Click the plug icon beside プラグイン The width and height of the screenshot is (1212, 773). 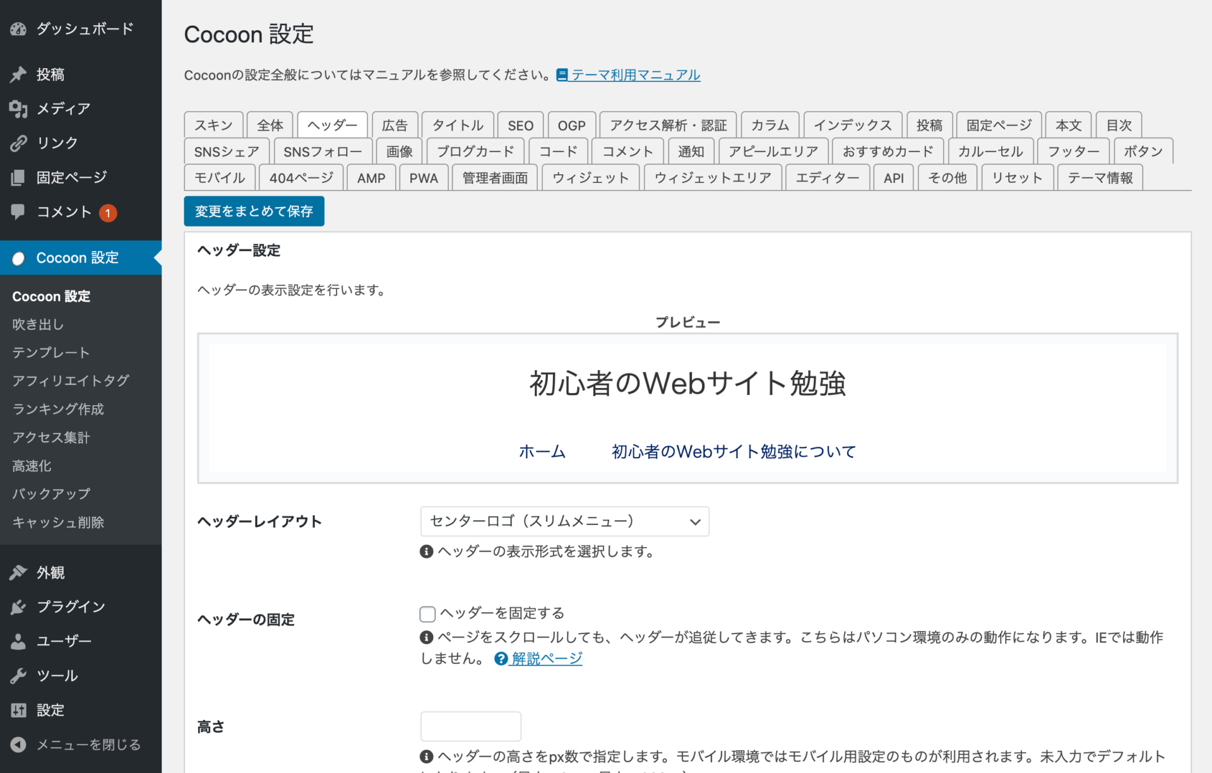[18, 607]
